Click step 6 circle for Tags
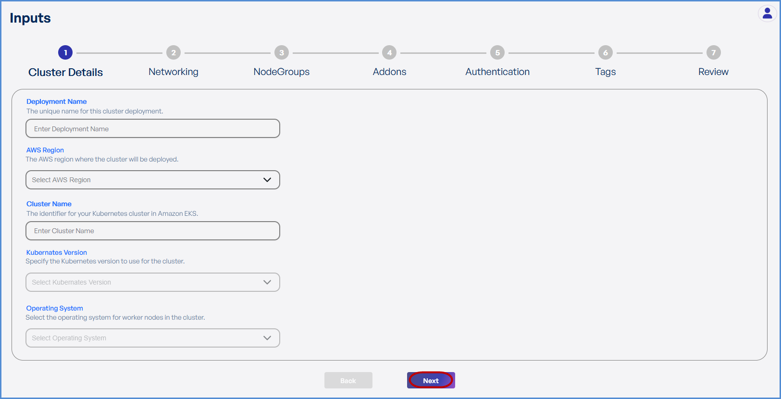Screen dimensions: 781x399 pyautogui.click(x=606, y=52)
